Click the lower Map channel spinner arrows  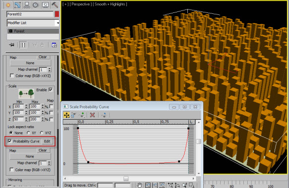[x=49, y=163]
